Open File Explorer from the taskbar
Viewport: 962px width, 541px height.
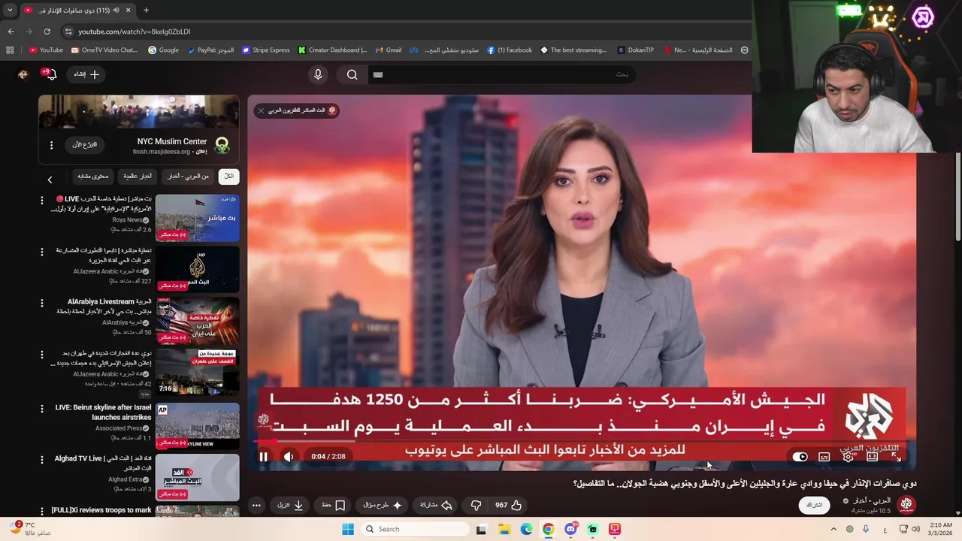pos(504,529)
